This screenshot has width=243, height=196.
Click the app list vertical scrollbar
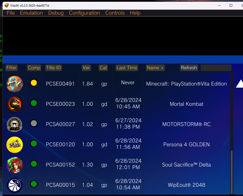(232, 172)
